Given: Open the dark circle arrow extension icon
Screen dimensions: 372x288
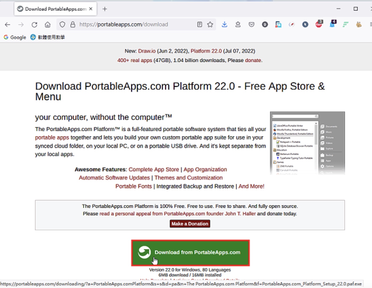Looking at the screenshot, I should (305, 25).
